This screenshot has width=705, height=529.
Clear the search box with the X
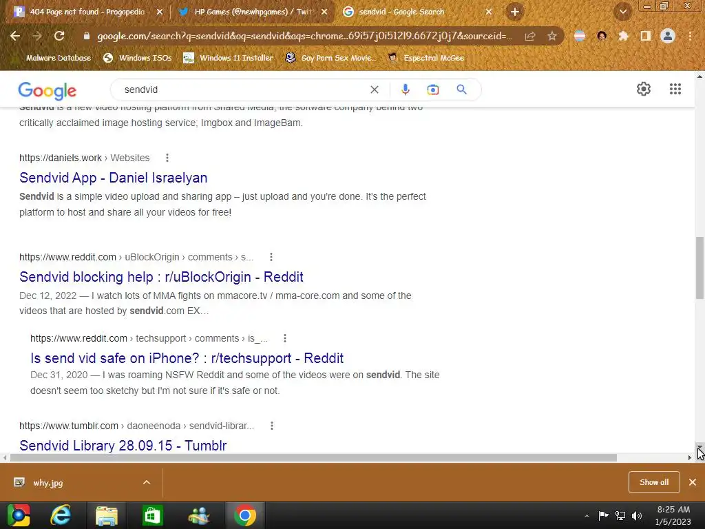pos(374,90)
